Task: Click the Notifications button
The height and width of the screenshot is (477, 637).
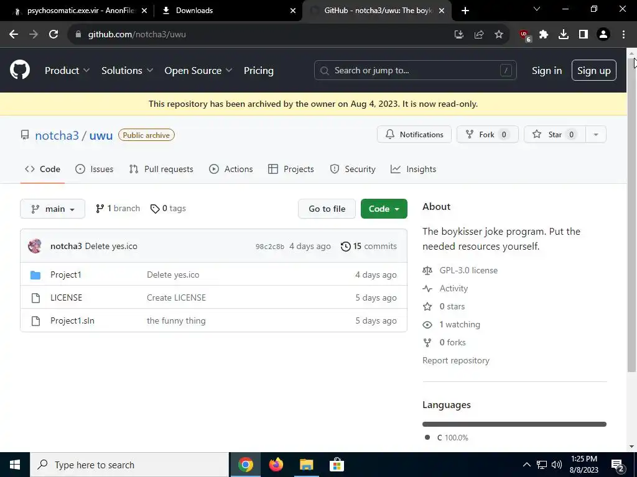Action: pos(414,134)
